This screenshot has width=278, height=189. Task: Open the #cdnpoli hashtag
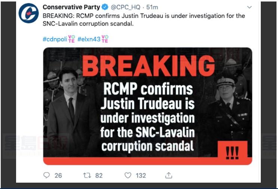click(x=55, y=39)
